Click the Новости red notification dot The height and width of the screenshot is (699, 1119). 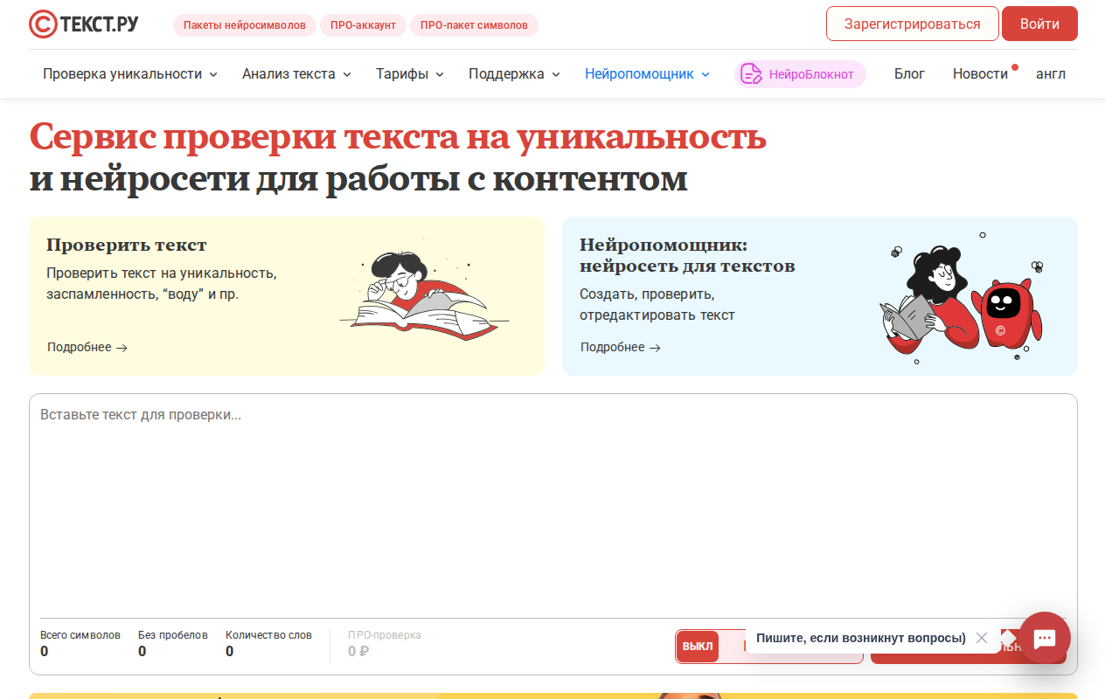(1015, 67)
